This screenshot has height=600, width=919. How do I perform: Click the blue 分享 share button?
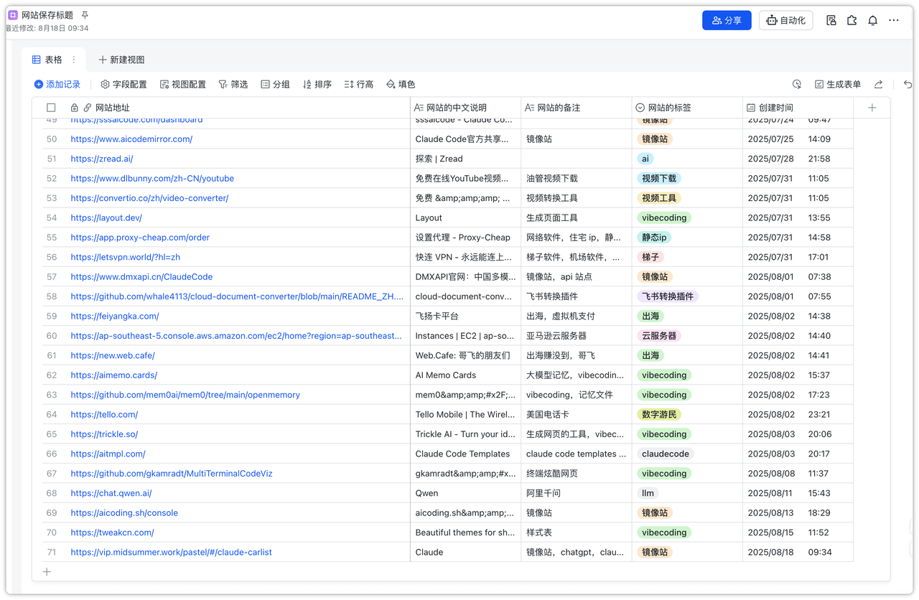726,21
